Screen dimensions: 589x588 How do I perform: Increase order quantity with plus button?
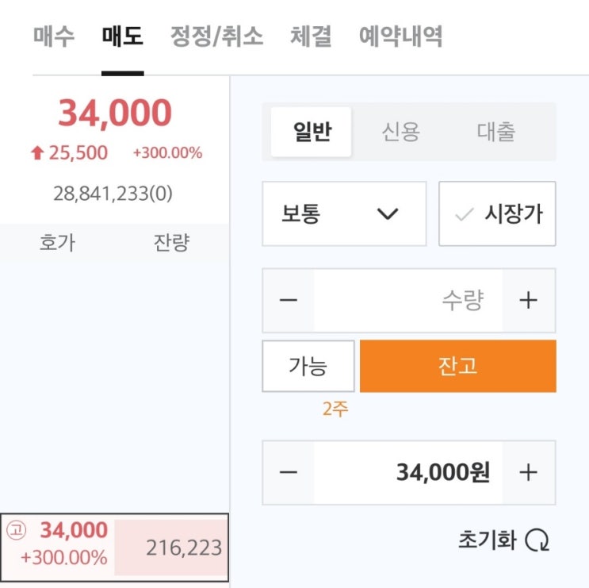pos(528,300)
